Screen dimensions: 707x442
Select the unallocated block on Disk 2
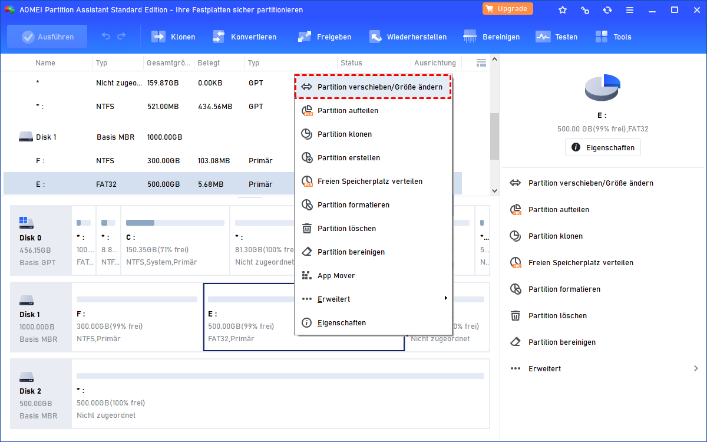pyautogui.click(x=280, y=394)
